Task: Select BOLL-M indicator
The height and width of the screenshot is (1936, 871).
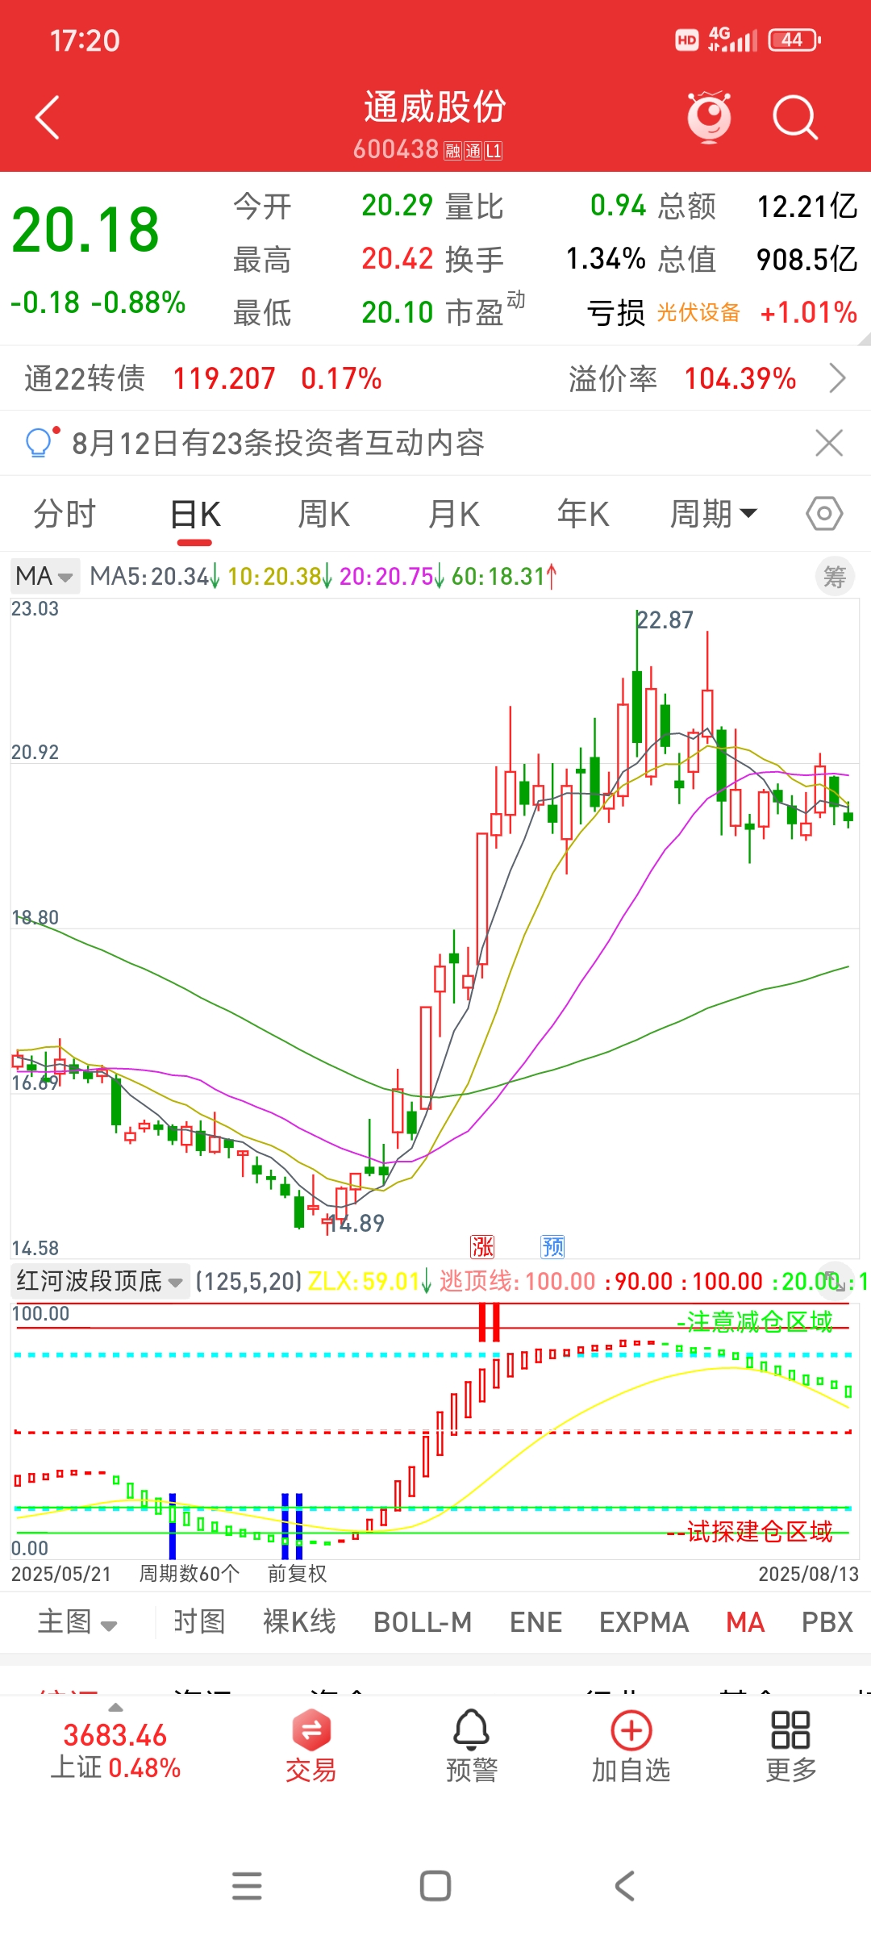Action: pos(423,1622)
